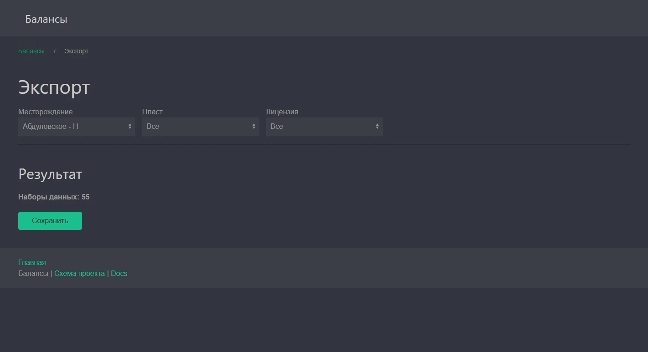648x352 pixels.
Task: Click the Балансы text in the footer
Action: click(33, 273)
